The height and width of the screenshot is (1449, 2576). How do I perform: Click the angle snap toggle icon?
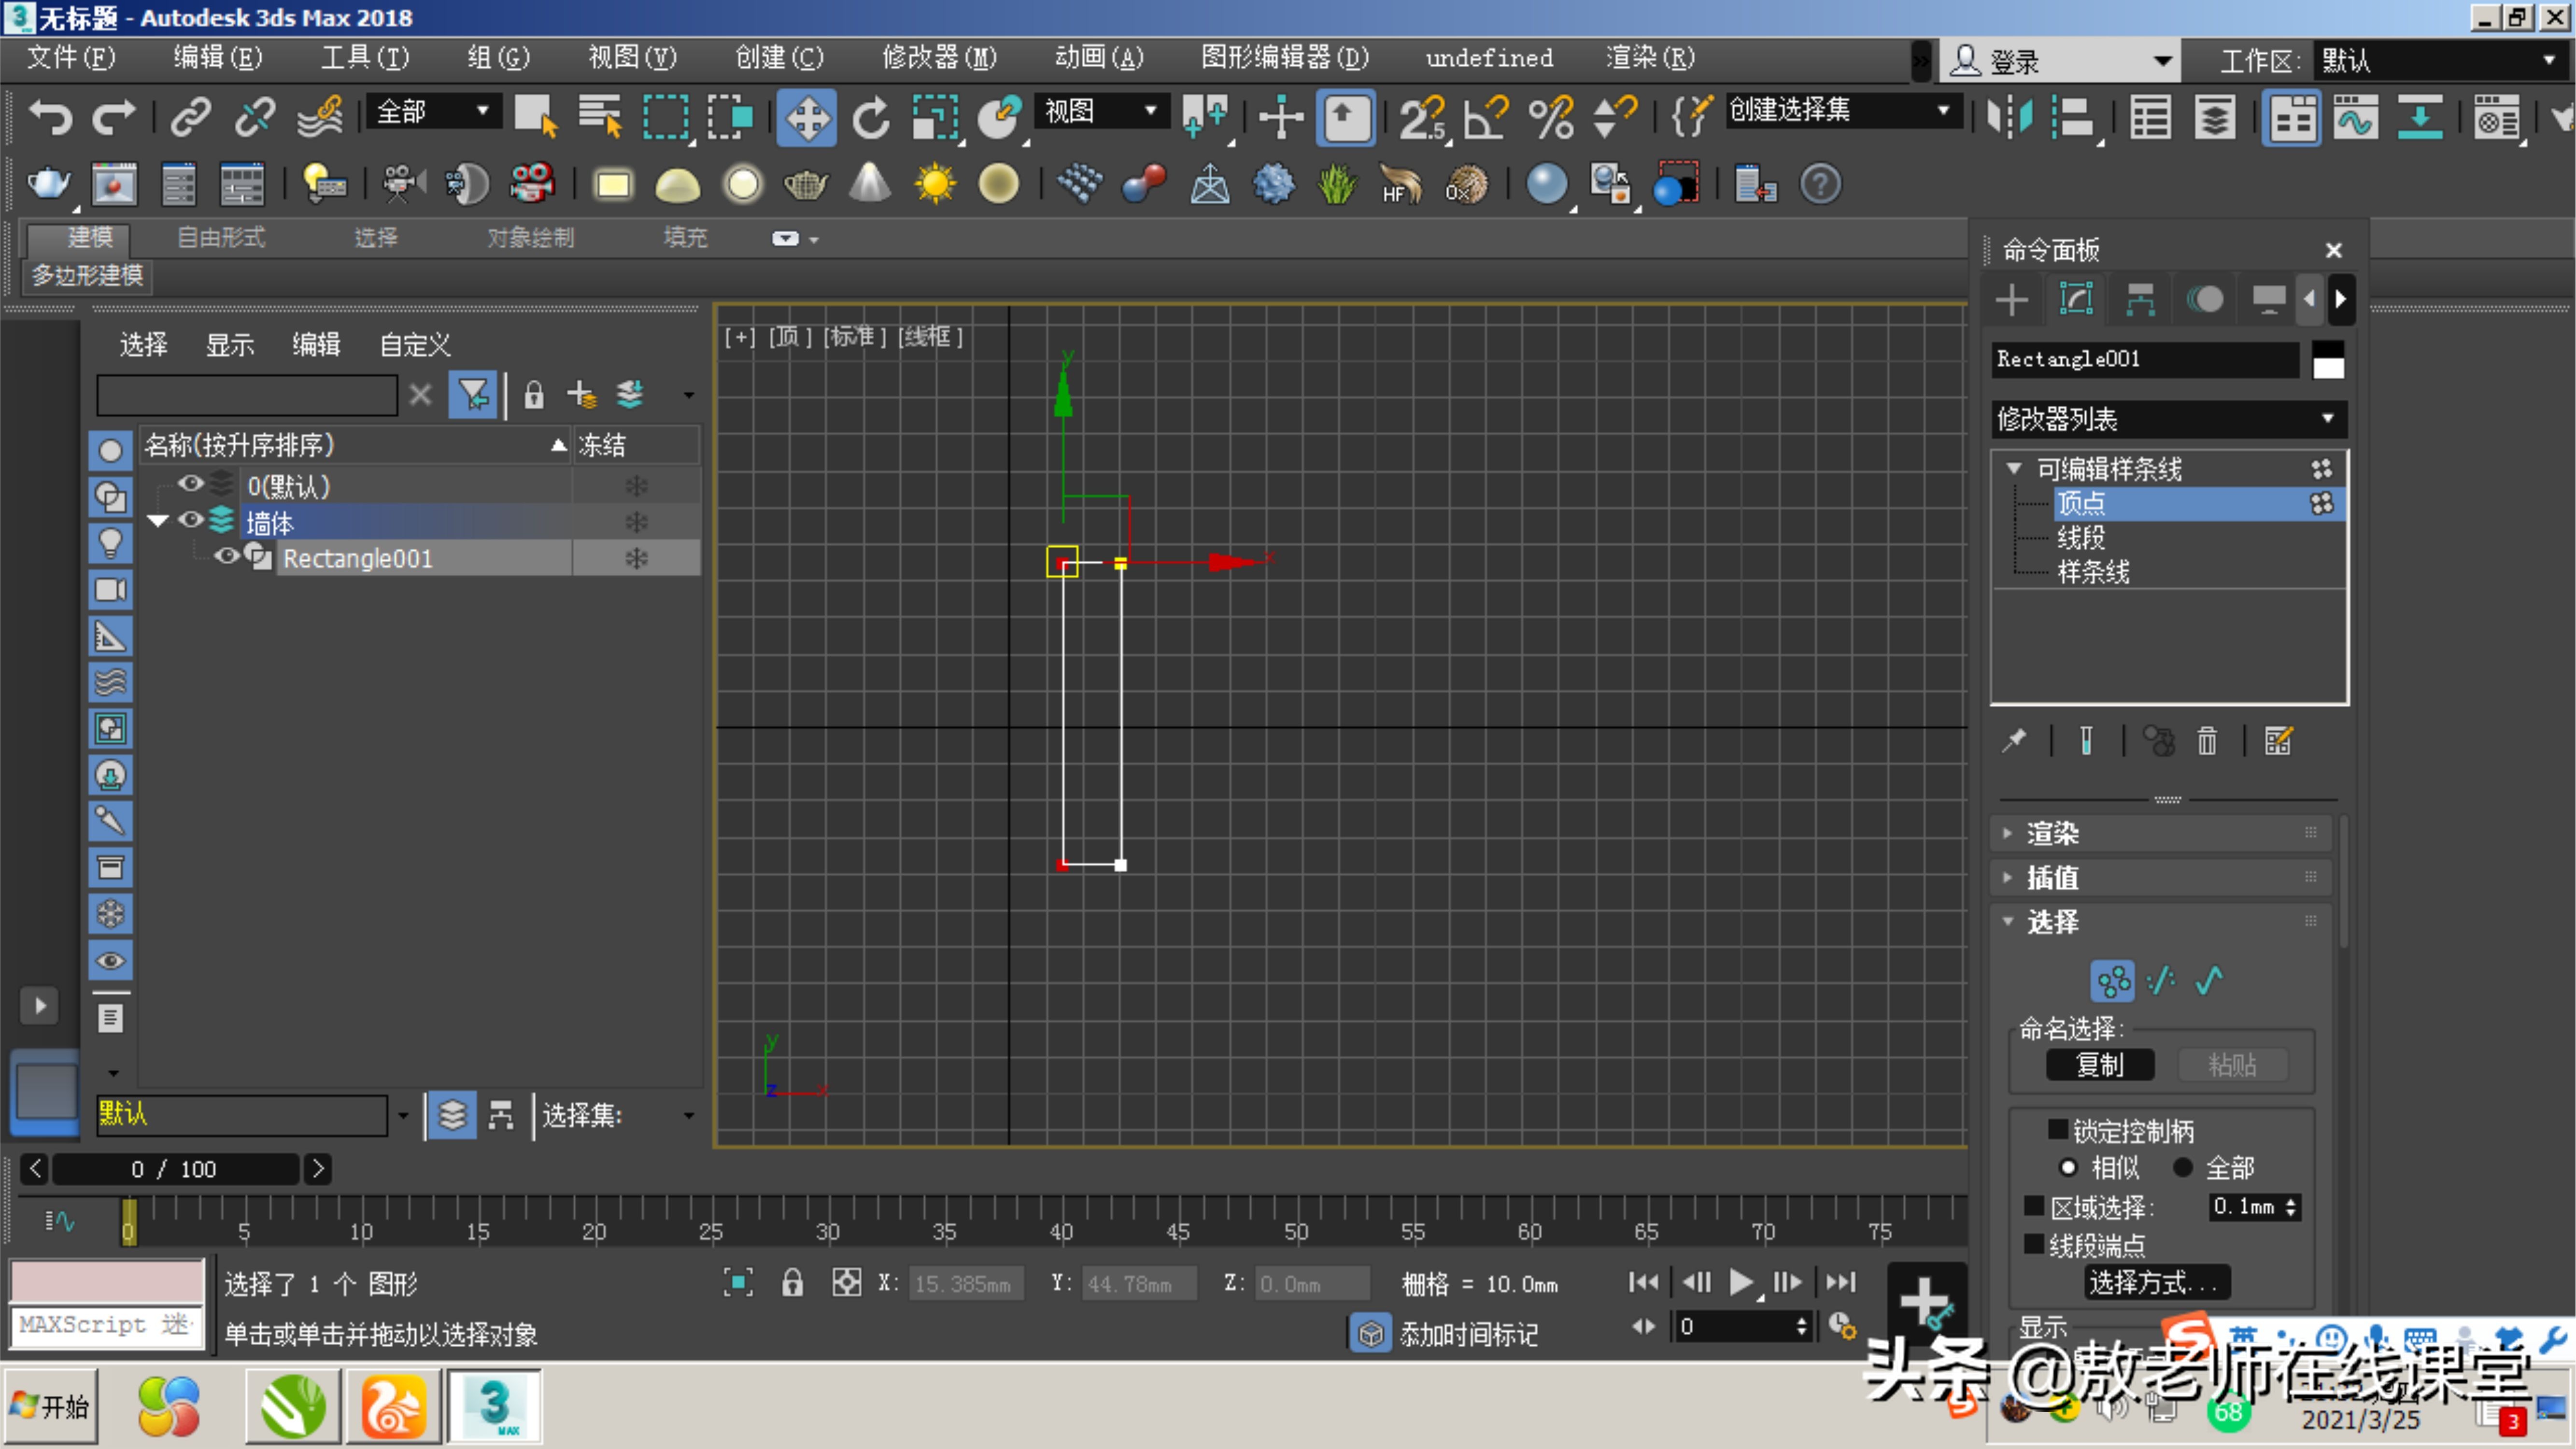pyautogui.click(x=1484, y=117)
